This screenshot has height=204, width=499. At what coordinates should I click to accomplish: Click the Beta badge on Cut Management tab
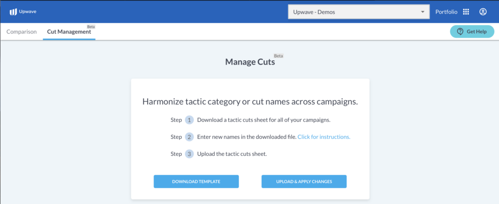point(91,27)
